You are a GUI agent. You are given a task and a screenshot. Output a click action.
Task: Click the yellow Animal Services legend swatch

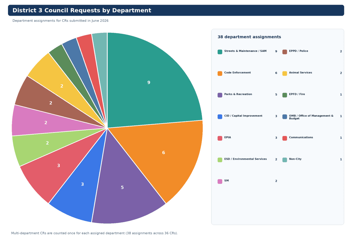tap(285, 74)
